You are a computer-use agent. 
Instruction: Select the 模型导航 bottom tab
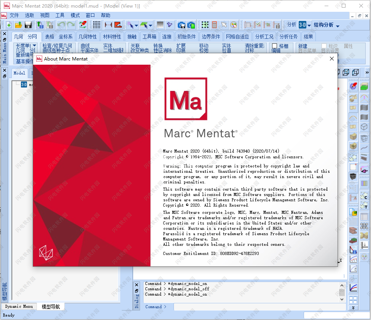pos(51,307)
